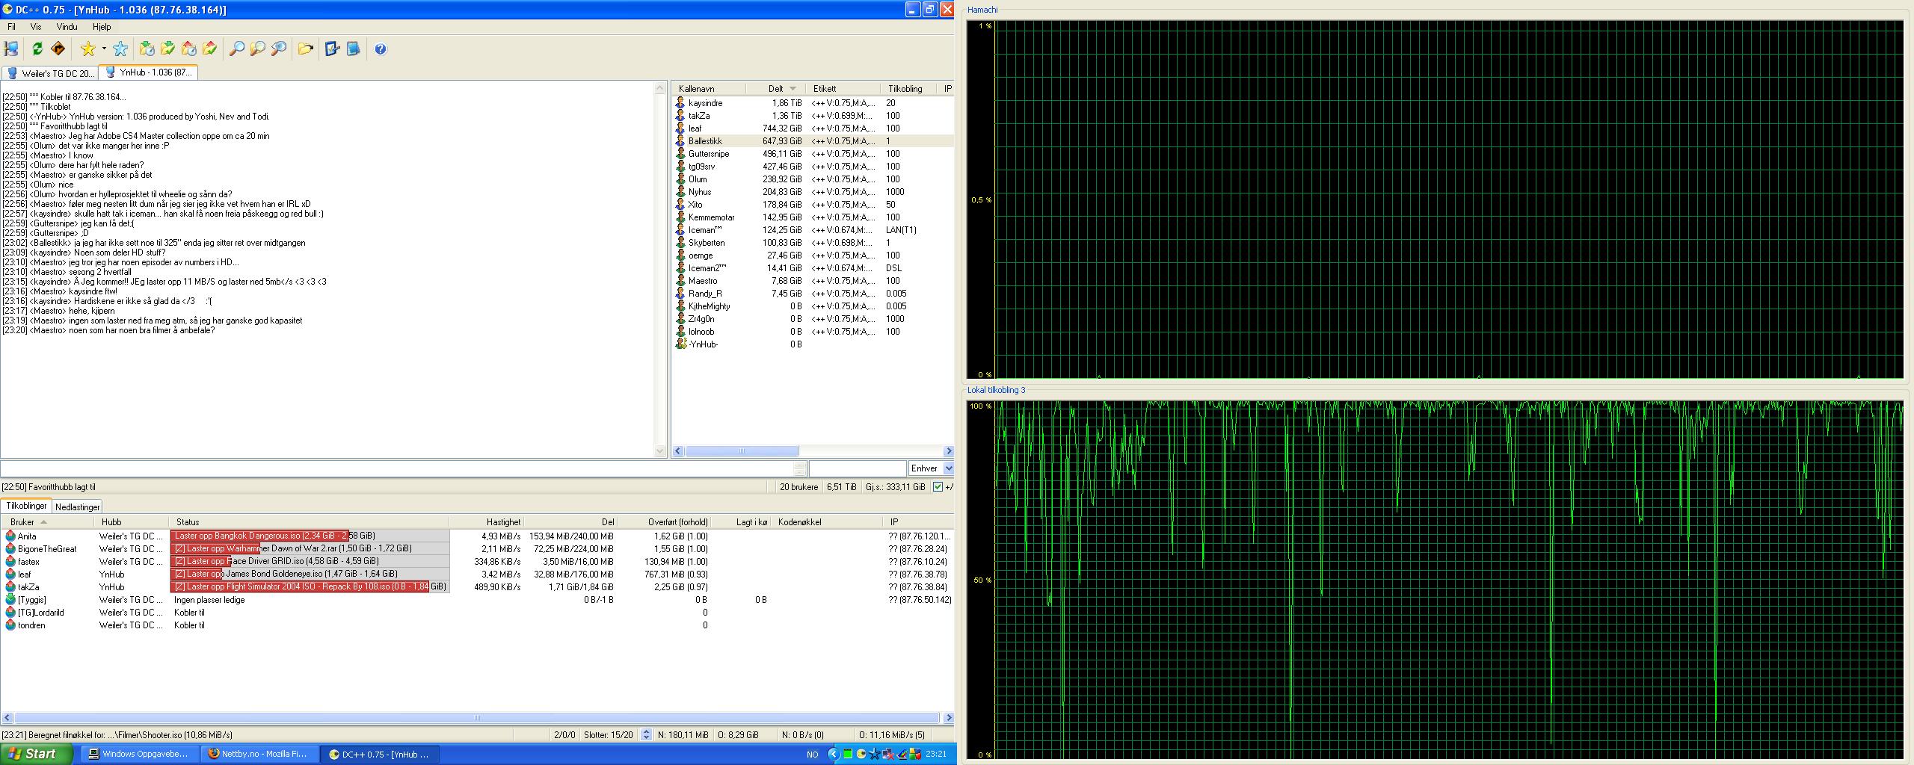Click user icon next to kaysindre
The image size is (1914, 765).
click(680, 103)
